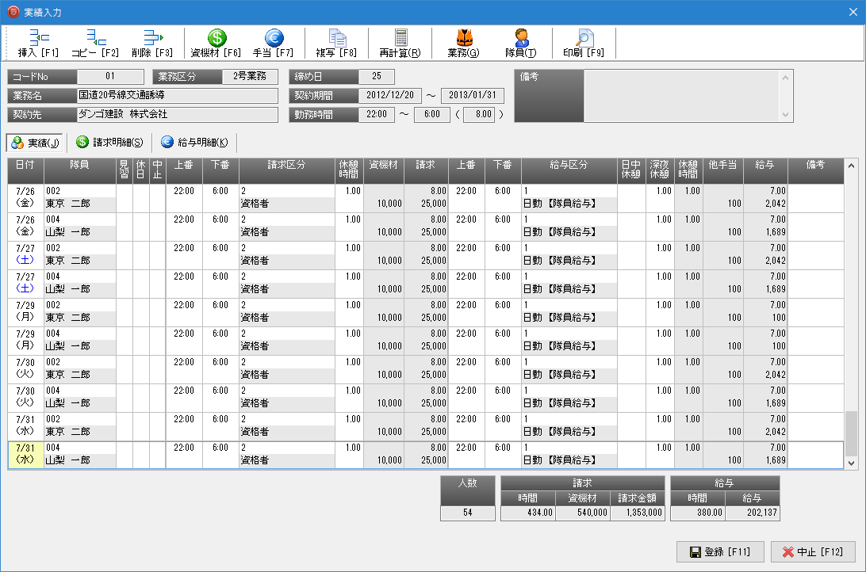Screen dimensions: 866x572
Task: Click 勤務時間 start field 22:00
Action: tap(377, 115)
